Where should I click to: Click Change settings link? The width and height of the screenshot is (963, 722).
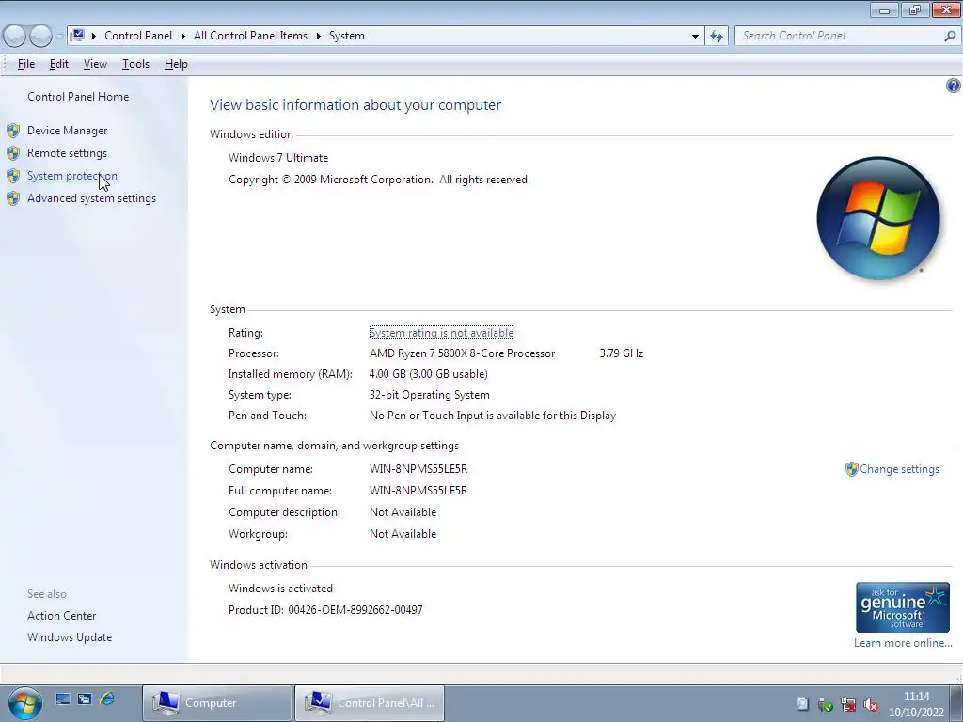click(899, 469)
